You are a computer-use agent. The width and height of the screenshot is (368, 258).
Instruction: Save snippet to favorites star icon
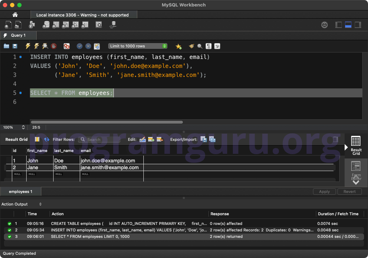tap(179, 46)
